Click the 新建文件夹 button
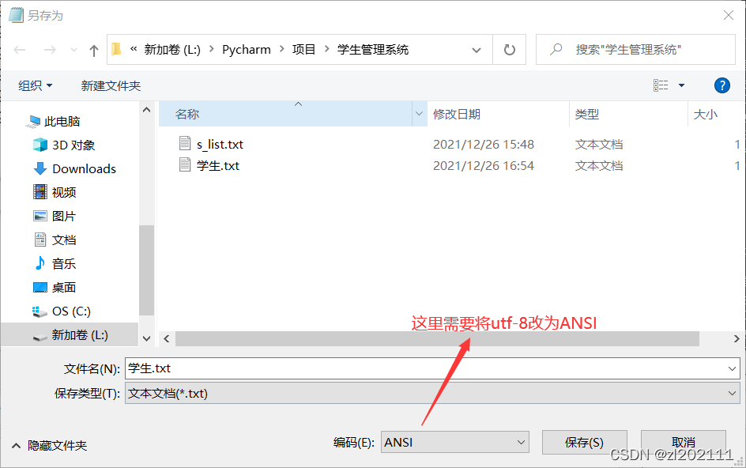The width and height of the screenshot is (746, 468). tap(111, 85)
